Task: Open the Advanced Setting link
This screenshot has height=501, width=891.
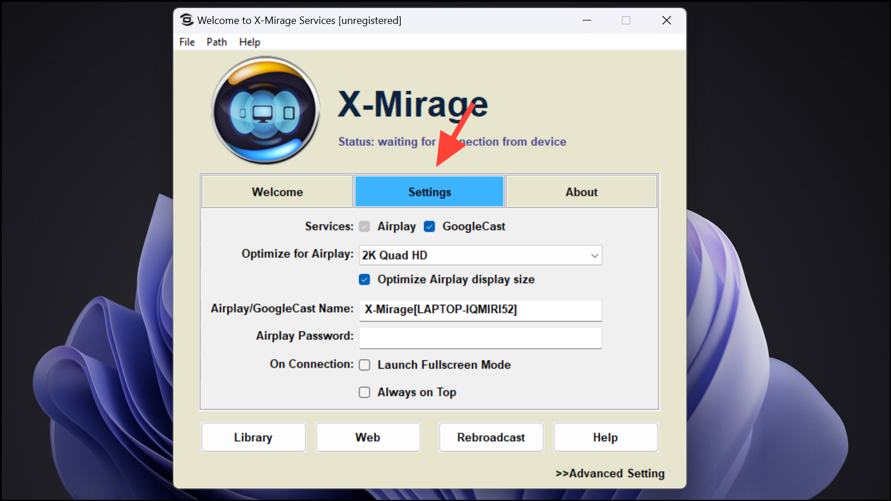Action: pyautogui.click(x=610, y=473)
